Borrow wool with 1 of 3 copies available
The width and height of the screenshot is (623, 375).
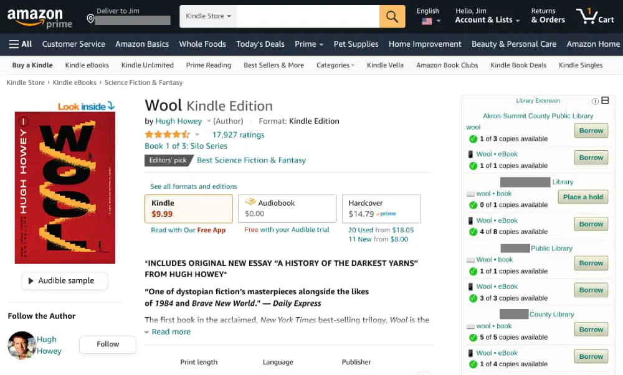[x=591, y=131]
